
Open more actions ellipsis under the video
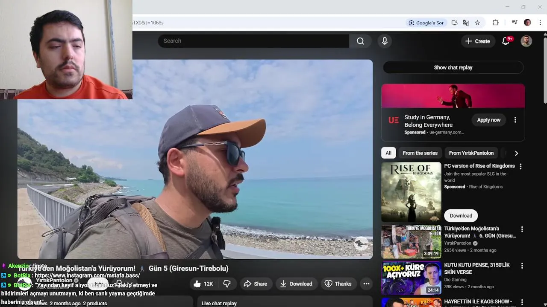(366, 284)
